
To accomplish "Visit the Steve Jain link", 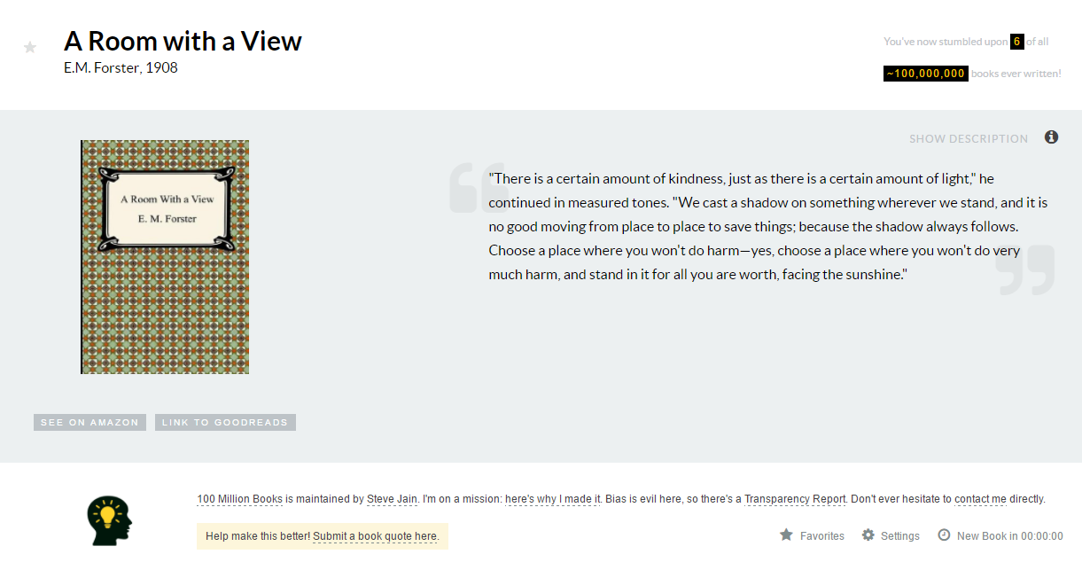I will tap(392, 499).
